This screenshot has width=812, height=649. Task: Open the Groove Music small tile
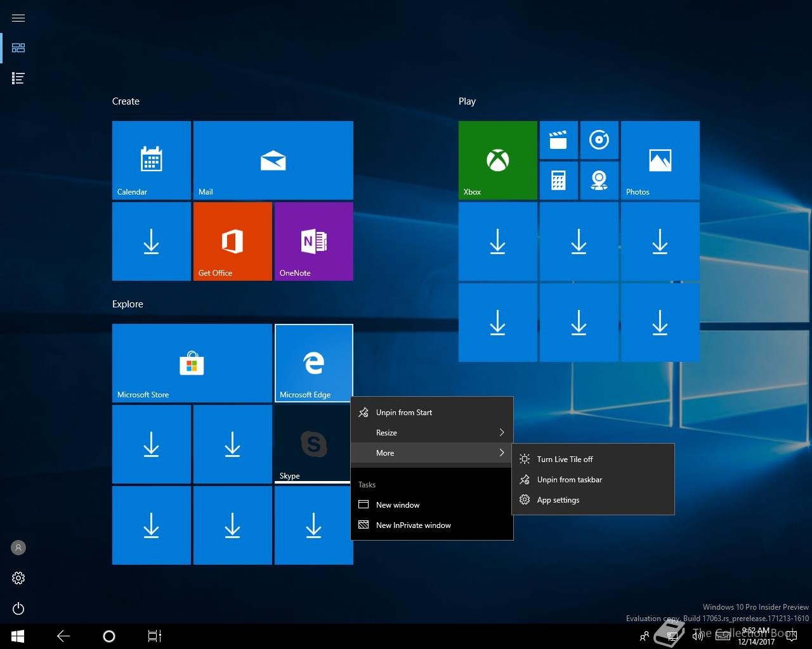(599, 140)
